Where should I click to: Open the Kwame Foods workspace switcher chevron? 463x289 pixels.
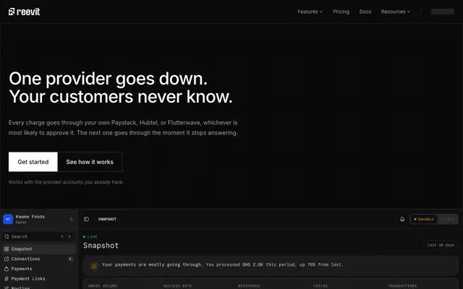pyautogui.click(x=71, y=219)
